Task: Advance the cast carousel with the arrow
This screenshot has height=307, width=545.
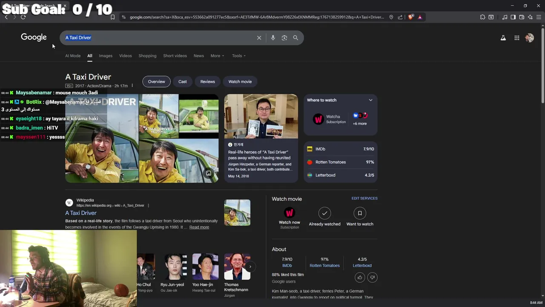Action: tap(250, 267)
